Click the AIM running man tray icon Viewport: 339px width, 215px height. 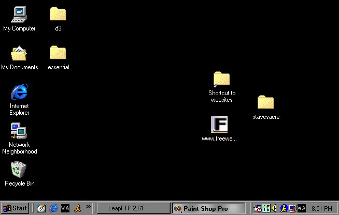tap(284, 208)
